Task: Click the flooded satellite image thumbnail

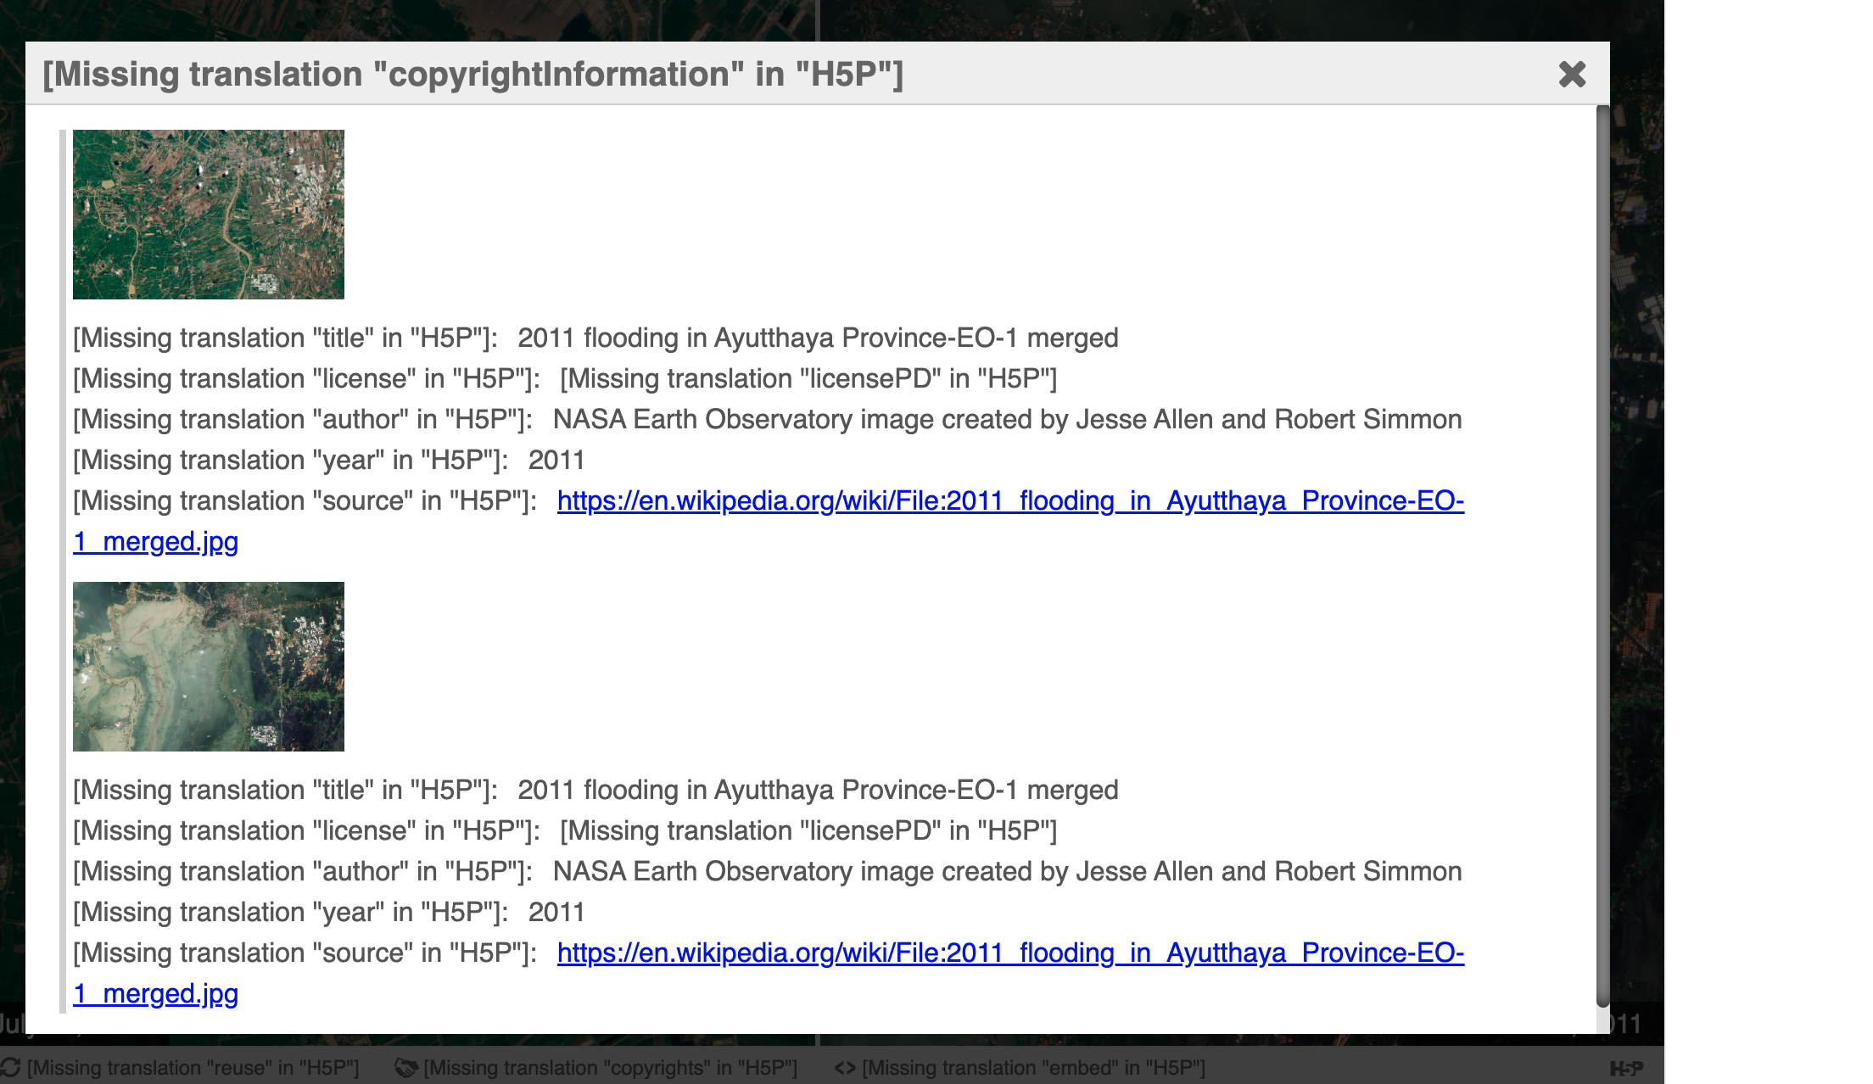Action: click(209, 667)
